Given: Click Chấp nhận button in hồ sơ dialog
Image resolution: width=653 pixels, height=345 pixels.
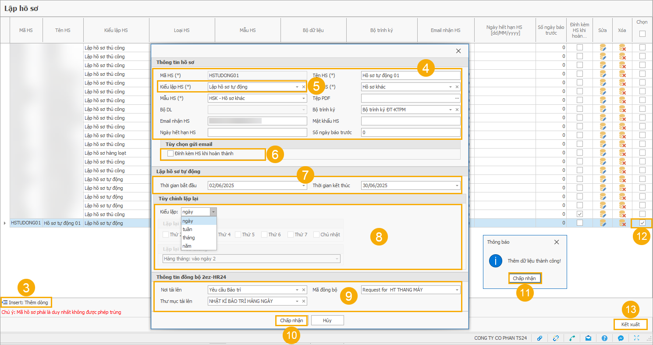Looking at the screenshot, I should click(292, 320).
